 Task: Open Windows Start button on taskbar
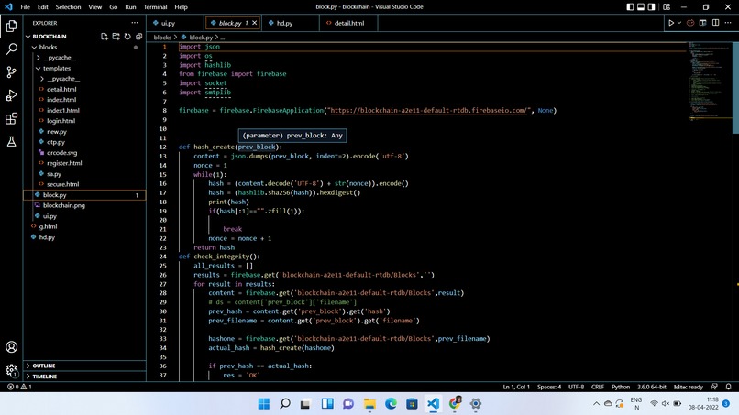(264, 404)
